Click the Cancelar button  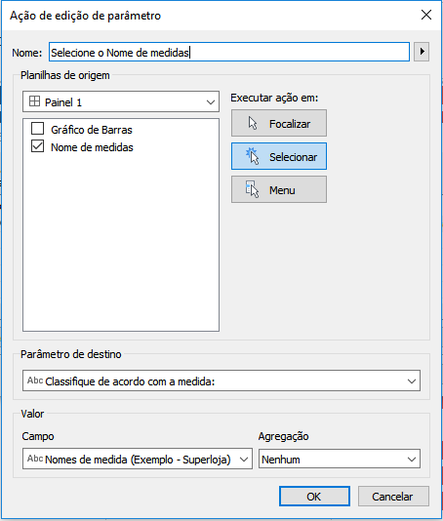(393, 497)
